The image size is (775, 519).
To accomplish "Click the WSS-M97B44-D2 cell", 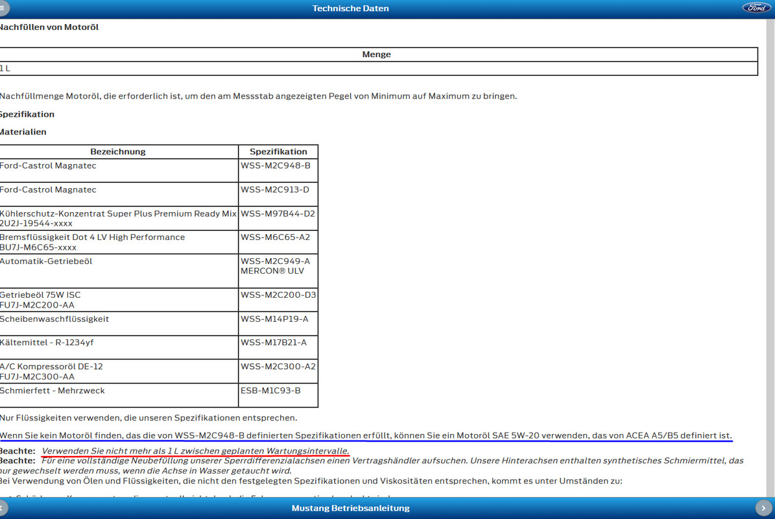I will coord(278,218).
